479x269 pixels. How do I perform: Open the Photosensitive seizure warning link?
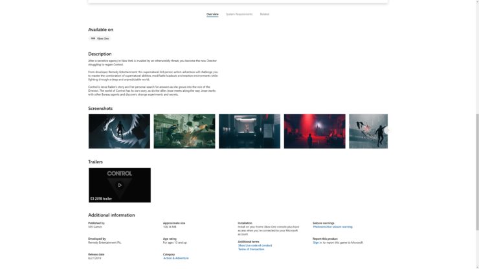[x=332, y=227]
